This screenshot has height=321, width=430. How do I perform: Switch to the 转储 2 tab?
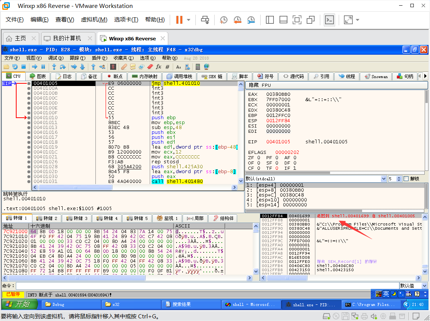[x=47, y=218]
